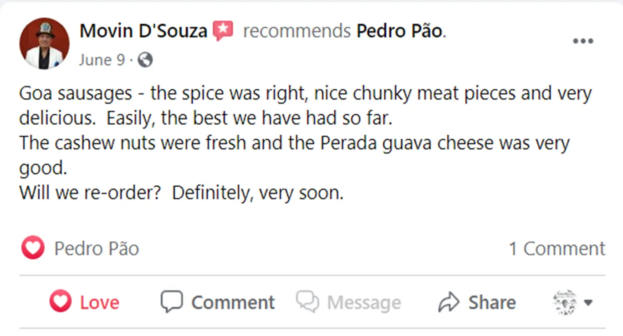Select the Comment button label
Viewport: 623px width, 336px height.
coord(233,302)
